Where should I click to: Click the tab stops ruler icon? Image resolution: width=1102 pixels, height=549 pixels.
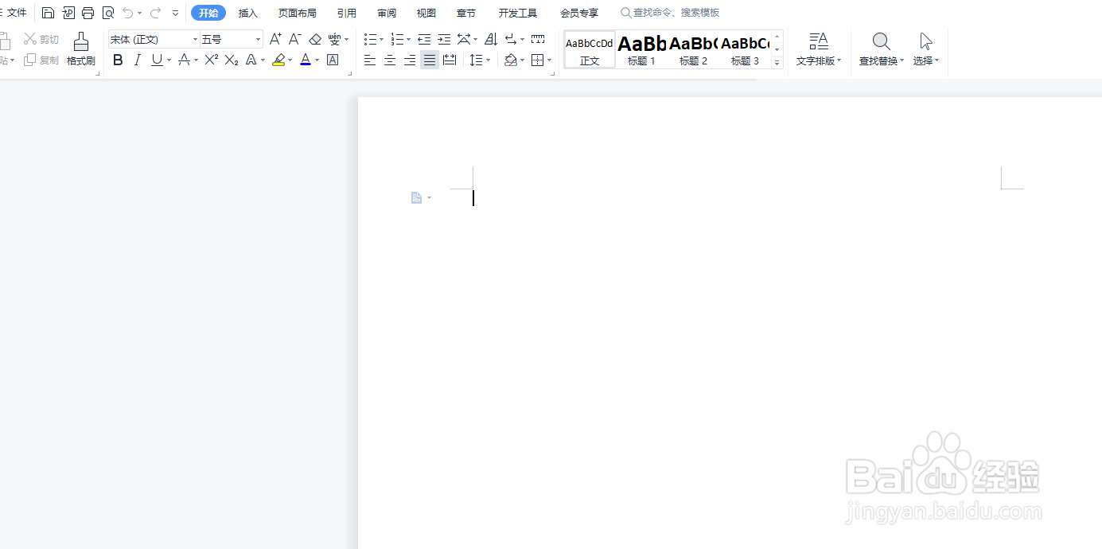pos(538,39)
